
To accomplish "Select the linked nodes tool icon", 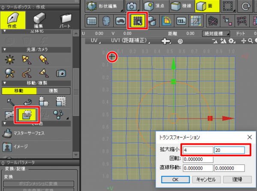I will point(58,115).
